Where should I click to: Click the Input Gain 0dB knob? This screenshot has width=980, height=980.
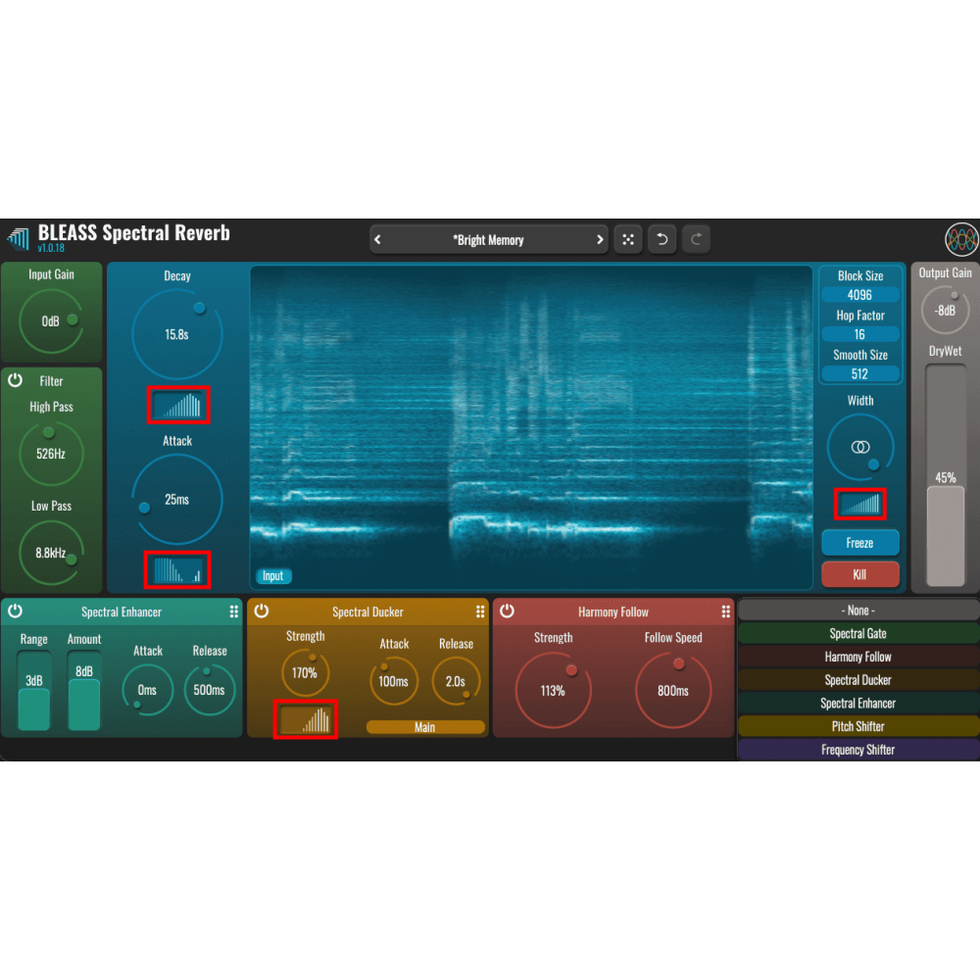coord(51,321)
